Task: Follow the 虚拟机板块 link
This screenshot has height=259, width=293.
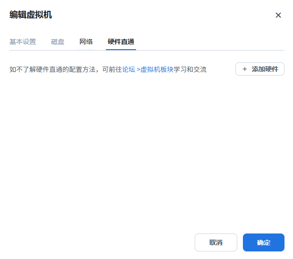Action: [157, 69]
